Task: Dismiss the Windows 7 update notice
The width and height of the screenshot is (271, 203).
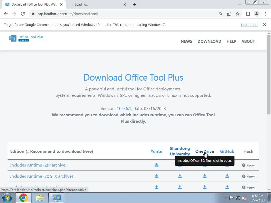Action: (264, 25)
